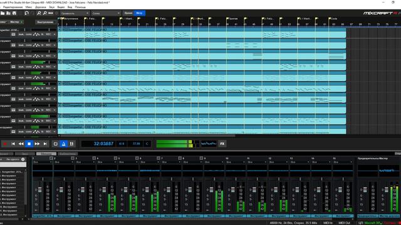The height and width of the screenshot is (225, 401).
Task: Open the Сетка snap dropdown
Action: click(x=106, y=13)
